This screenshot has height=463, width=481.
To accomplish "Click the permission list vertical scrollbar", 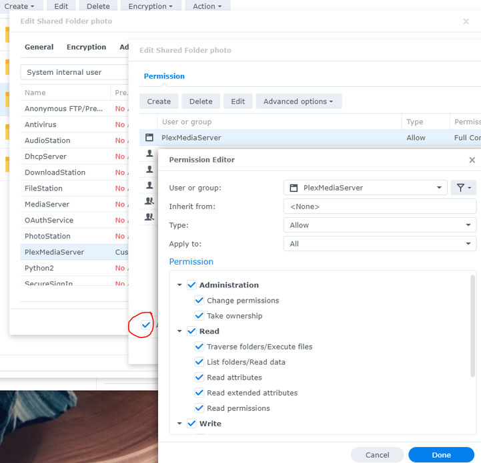I will (472, 325).
